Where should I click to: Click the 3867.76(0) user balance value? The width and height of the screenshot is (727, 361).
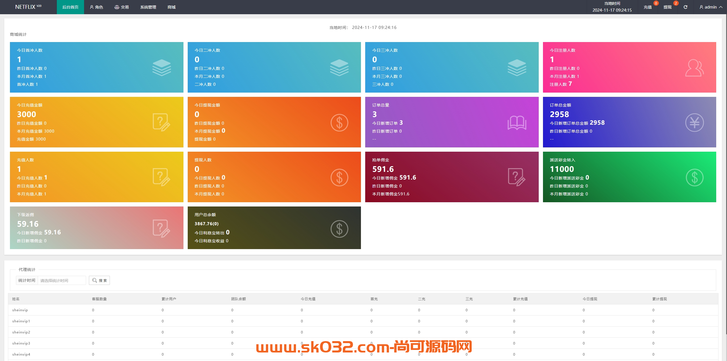pyautogui.click(x=206, y=224)
